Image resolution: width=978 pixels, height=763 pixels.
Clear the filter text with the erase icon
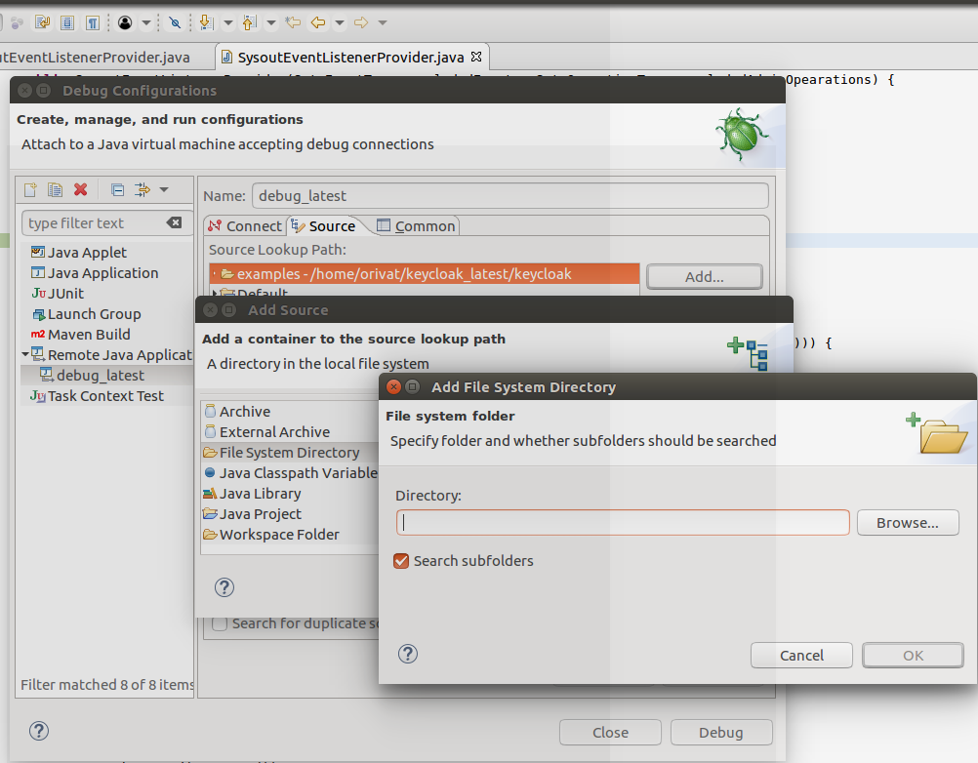(174, 222)
